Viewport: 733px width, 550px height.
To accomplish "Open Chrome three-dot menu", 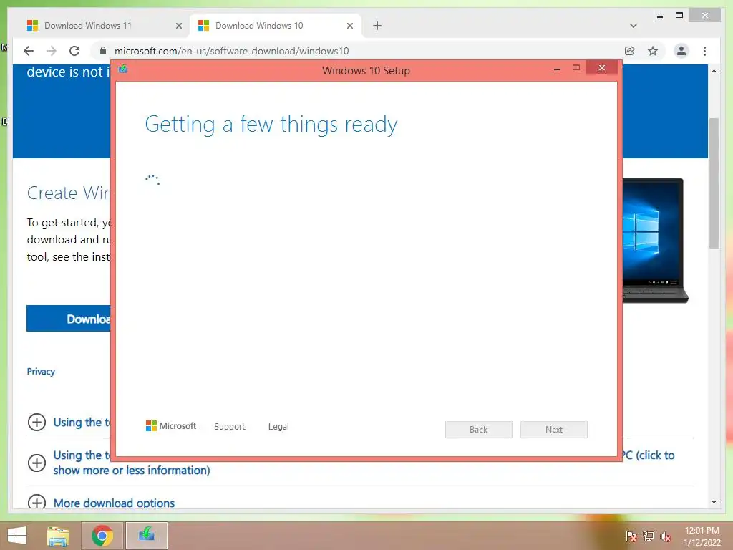I will pyautogui.click(x=704, y=51).
